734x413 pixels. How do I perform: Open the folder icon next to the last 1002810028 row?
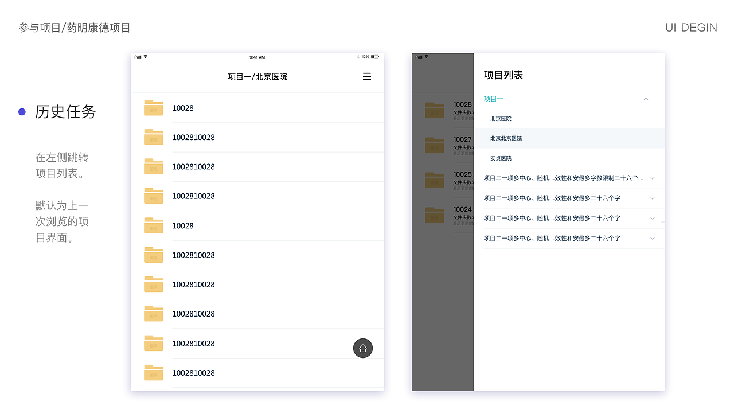153,373
